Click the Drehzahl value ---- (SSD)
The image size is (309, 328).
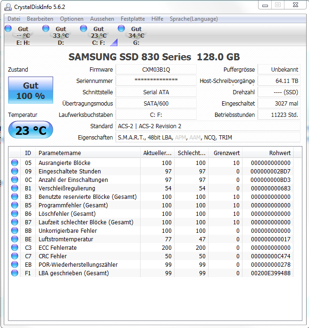279,92
